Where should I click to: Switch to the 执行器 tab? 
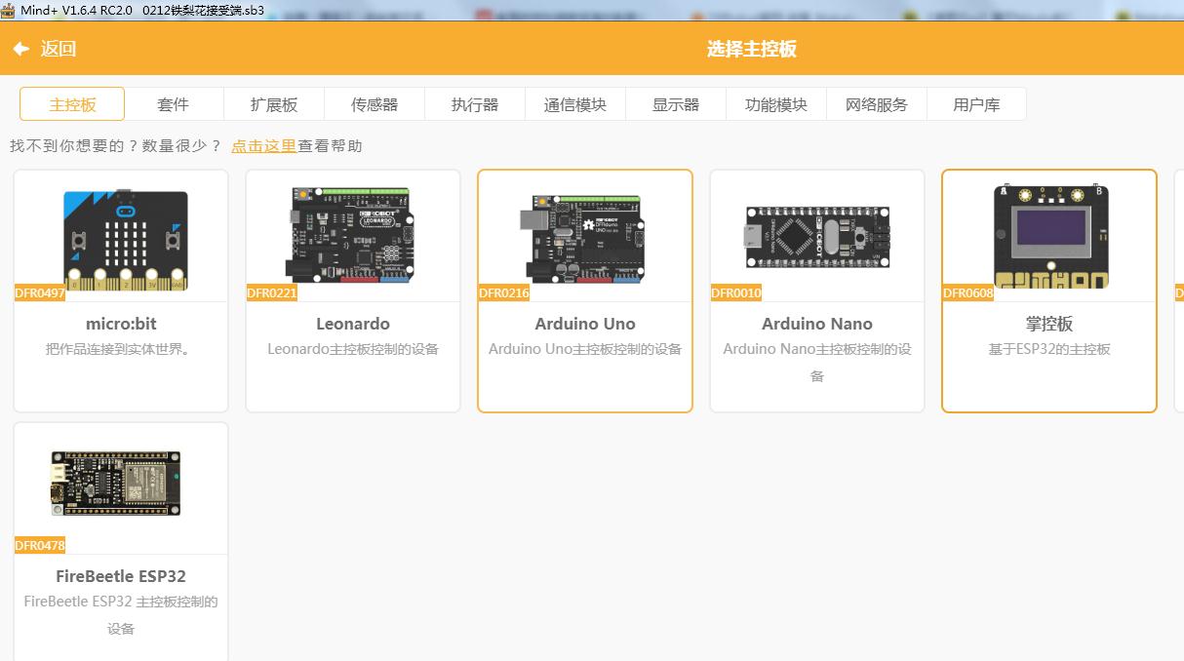pos(475,104)
